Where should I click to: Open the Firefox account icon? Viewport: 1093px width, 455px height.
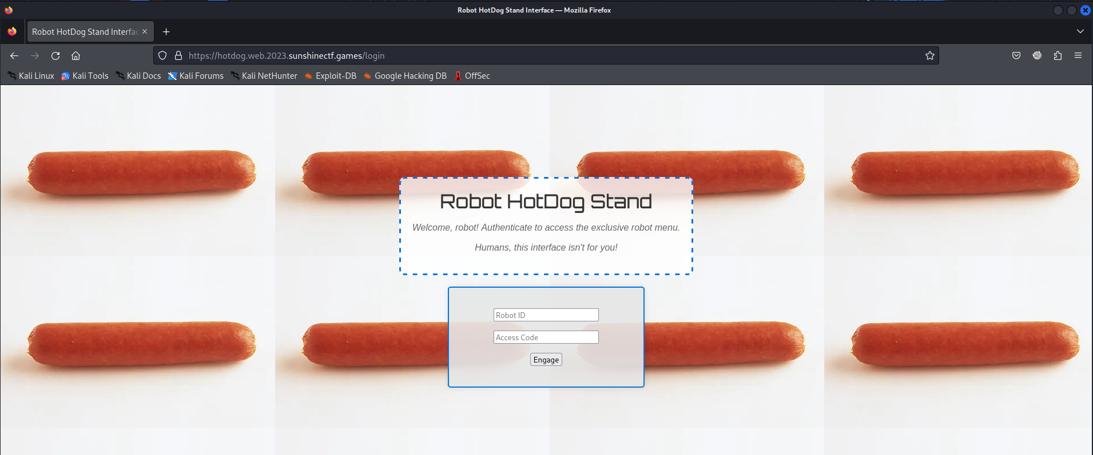click(1036, 55)
